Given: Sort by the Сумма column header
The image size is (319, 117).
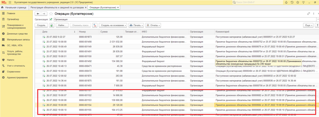Looking at the screenshot, I should 111,32.
